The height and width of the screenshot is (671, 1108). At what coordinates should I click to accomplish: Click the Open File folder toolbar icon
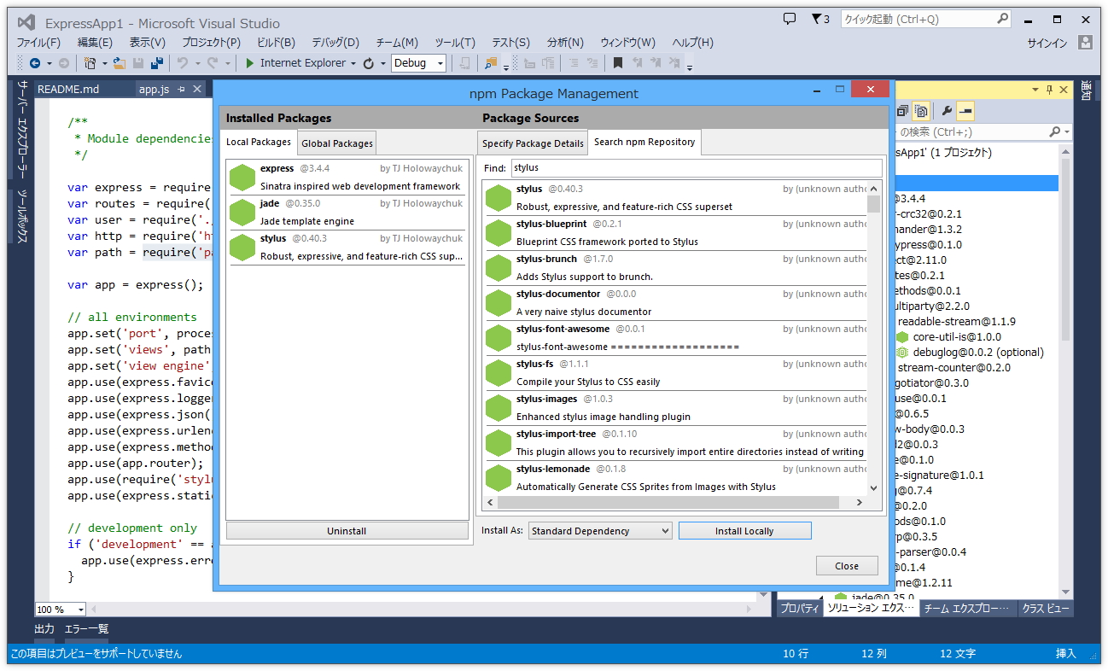(x=120, y=63)
